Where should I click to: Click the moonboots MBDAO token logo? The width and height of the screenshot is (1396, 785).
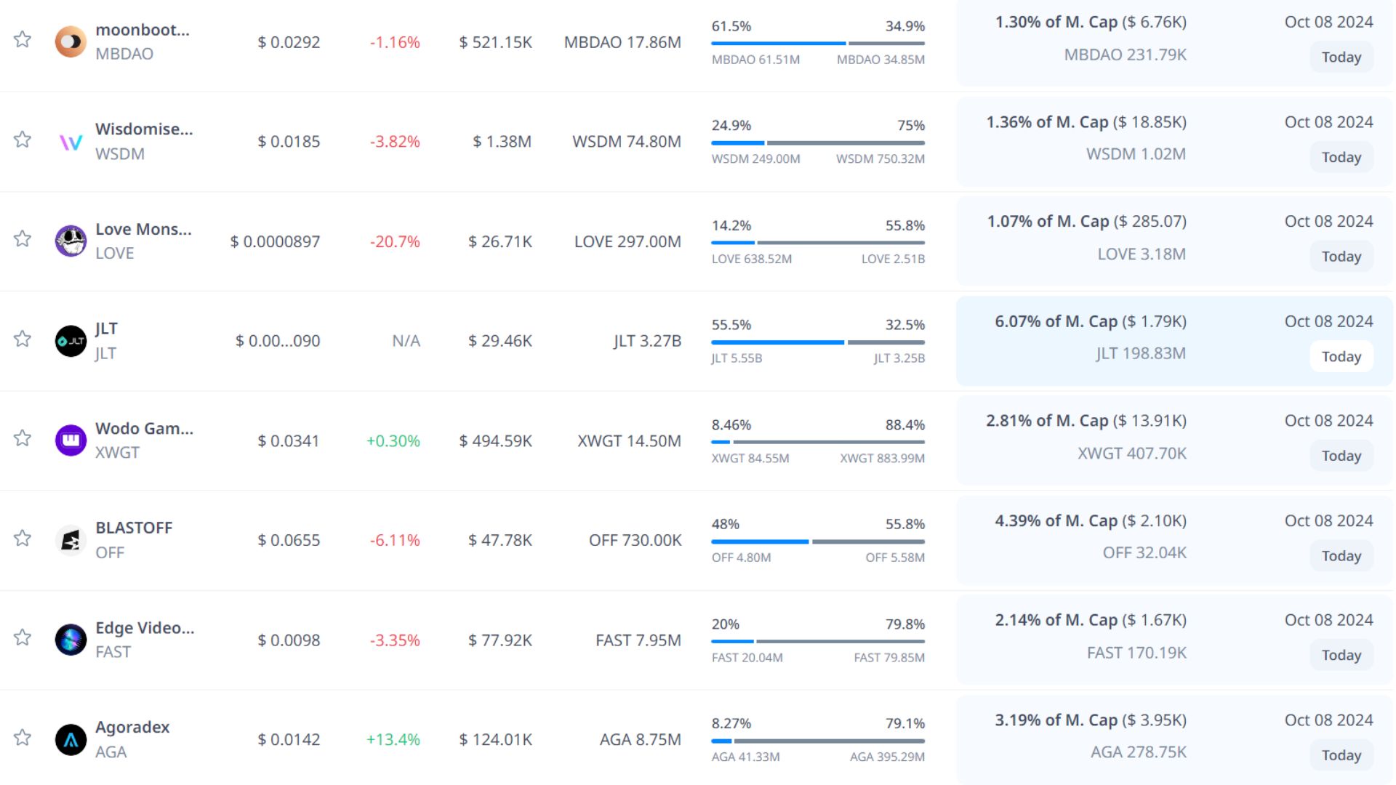71,41
